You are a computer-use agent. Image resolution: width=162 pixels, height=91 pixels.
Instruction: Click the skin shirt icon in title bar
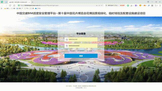(x=148, y=2)
